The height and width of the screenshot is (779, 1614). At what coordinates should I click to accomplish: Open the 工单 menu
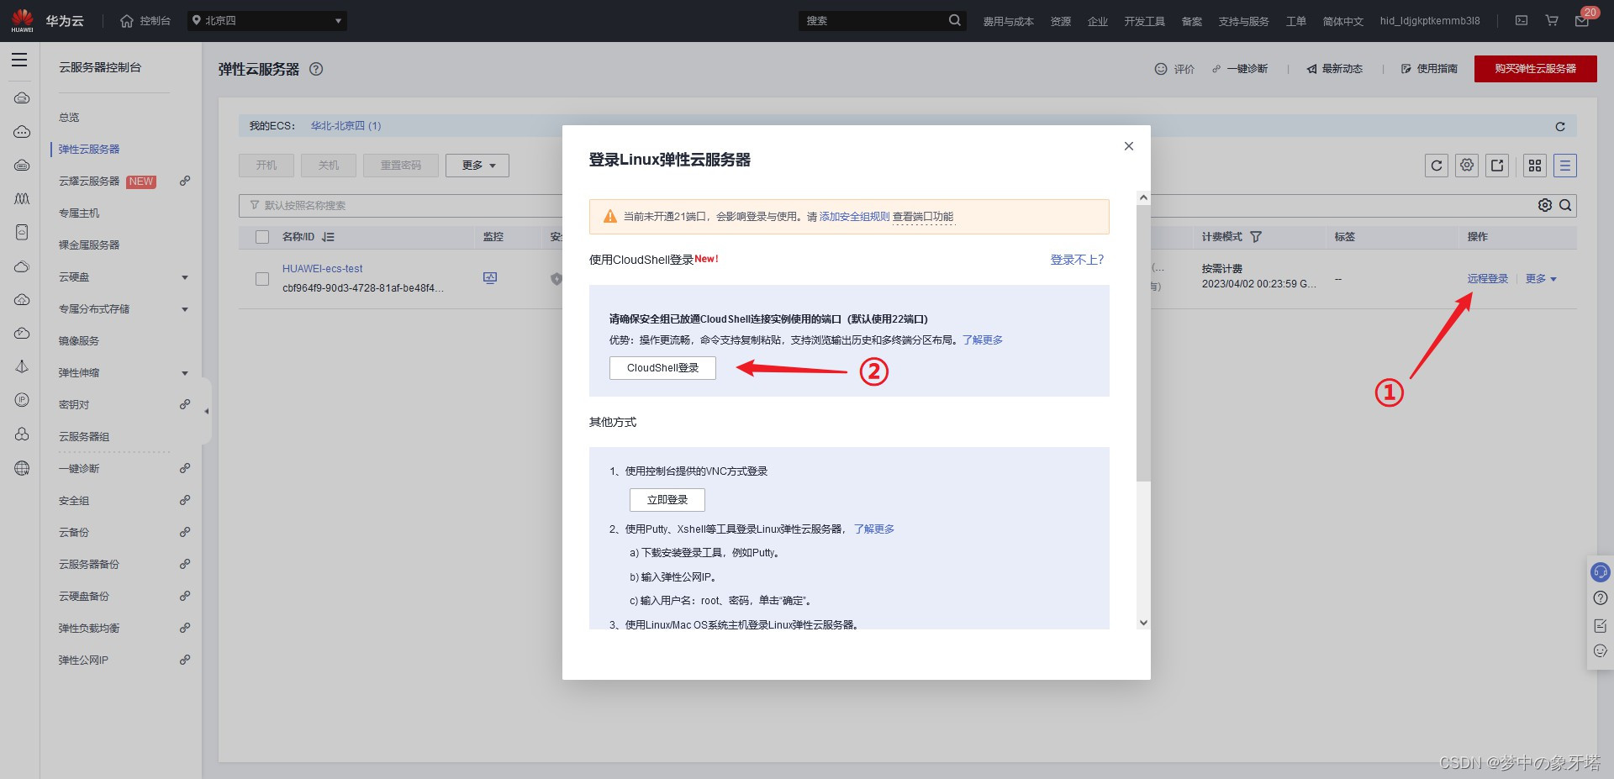[x=1295, y=21]
